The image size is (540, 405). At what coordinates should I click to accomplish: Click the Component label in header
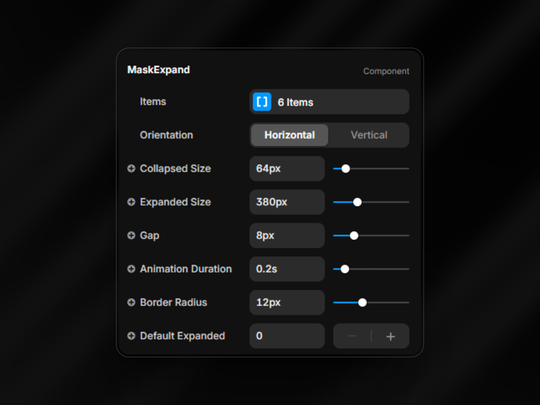[x=386, y=71]
